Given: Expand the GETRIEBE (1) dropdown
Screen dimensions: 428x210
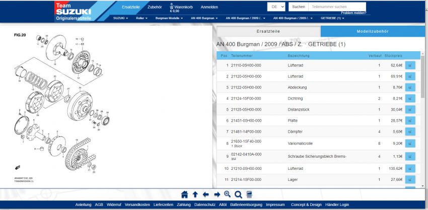Looking at the screenshot, I should coord(332,18).
